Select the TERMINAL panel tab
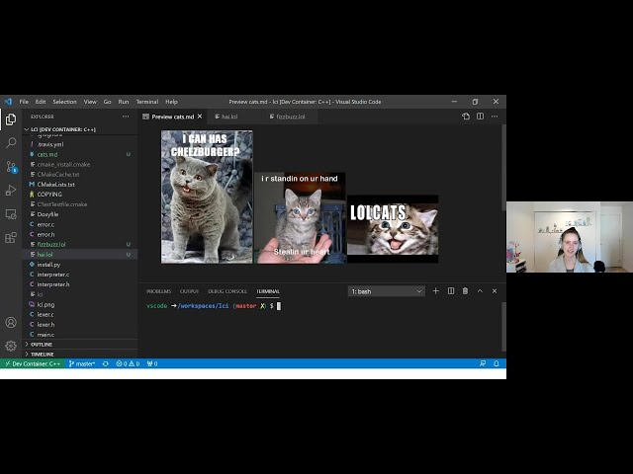The height and width of the screenshot is (474, 633). tap(268, 291)
